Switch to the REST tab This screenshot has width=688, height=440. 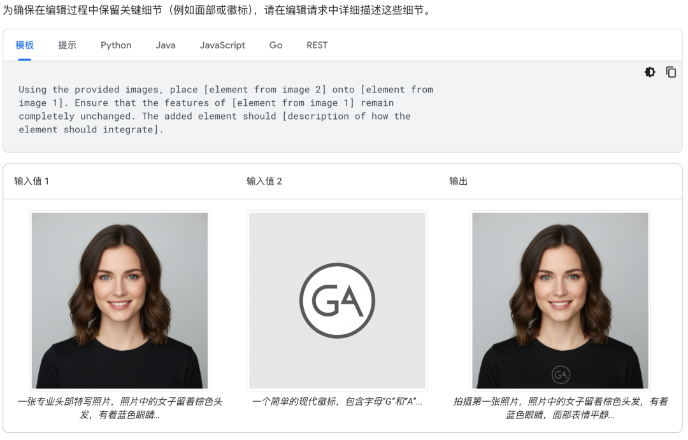tap(317, 45)
